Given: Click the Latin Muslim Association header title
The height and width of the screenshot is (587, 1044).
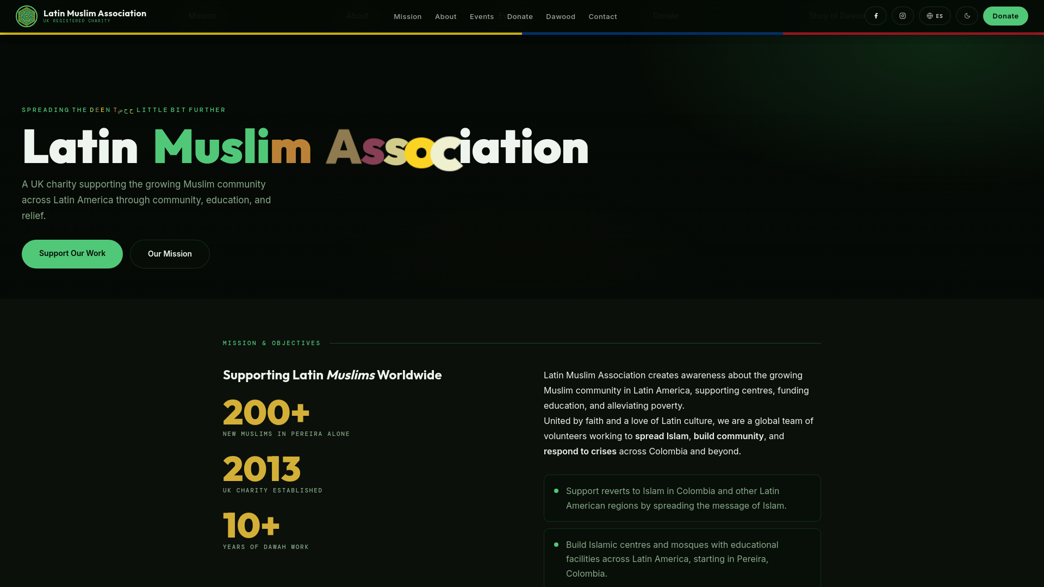Looking at the screenshot, I should pyautogui.click(x=95, y=13).
